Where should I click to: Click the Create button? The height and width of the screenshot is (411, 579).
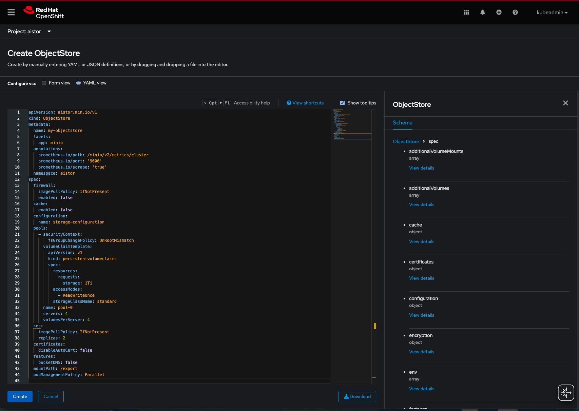tap(20, 396)
